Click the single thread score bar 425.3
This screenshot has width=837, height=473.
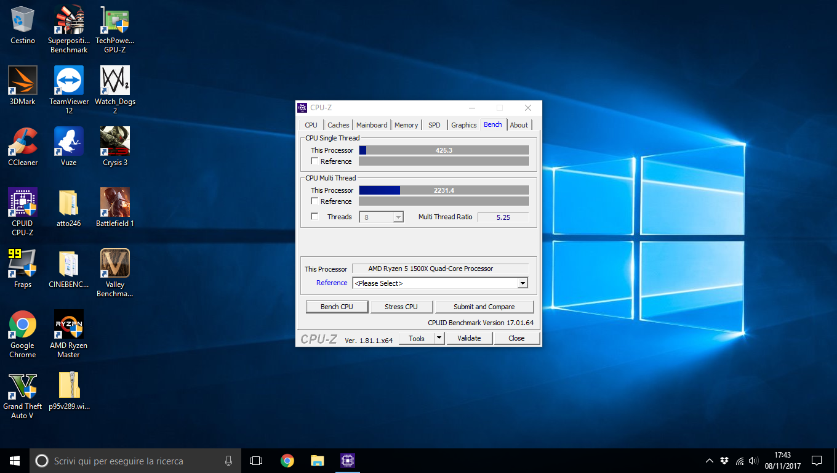click(x=444, y=150)
